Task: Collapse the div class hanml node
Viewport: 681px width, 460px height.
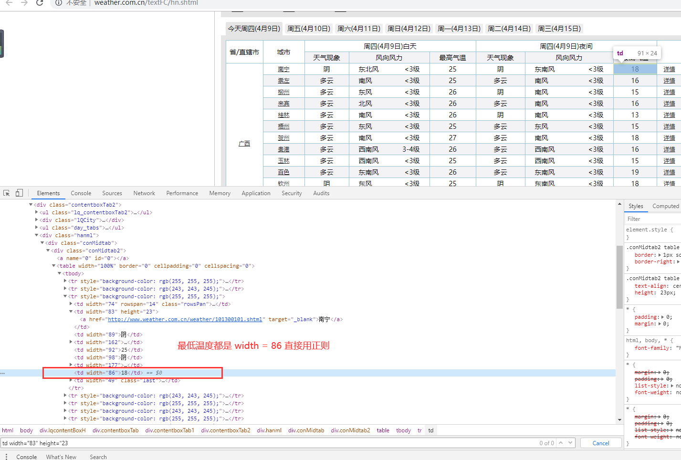Action: click(x=36, y=235)
